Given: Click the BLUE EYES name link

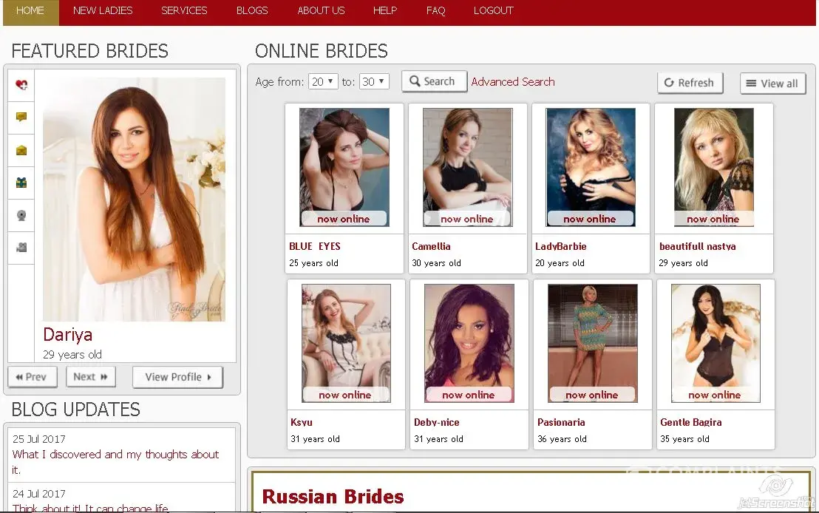Looking at the screenshot, I should point(314,246).
